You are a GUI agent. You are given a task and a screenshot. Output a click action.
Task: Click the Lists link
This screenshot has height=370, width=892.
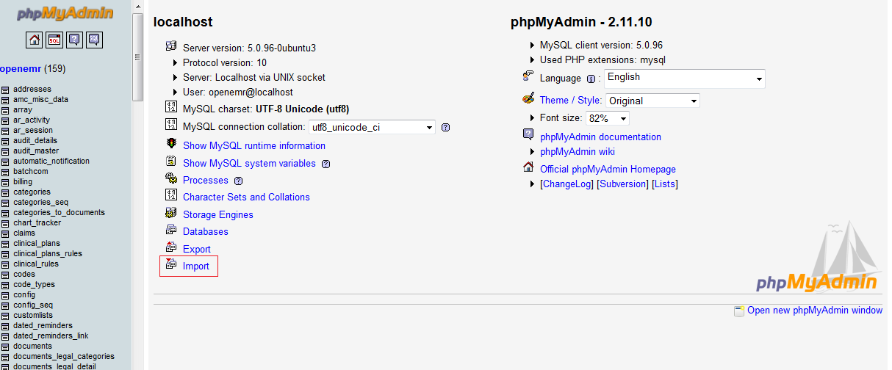tap(665, 184)
